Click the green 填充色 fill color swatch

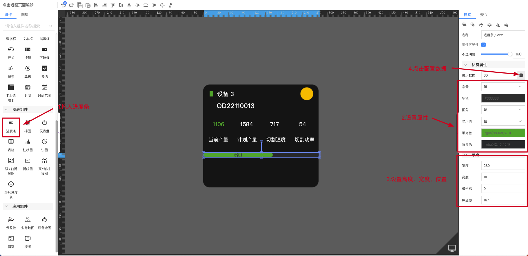tap(503, 133)
